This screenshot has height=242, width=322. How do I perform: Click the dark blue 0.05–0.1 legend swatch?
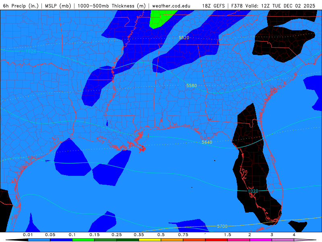61,240
